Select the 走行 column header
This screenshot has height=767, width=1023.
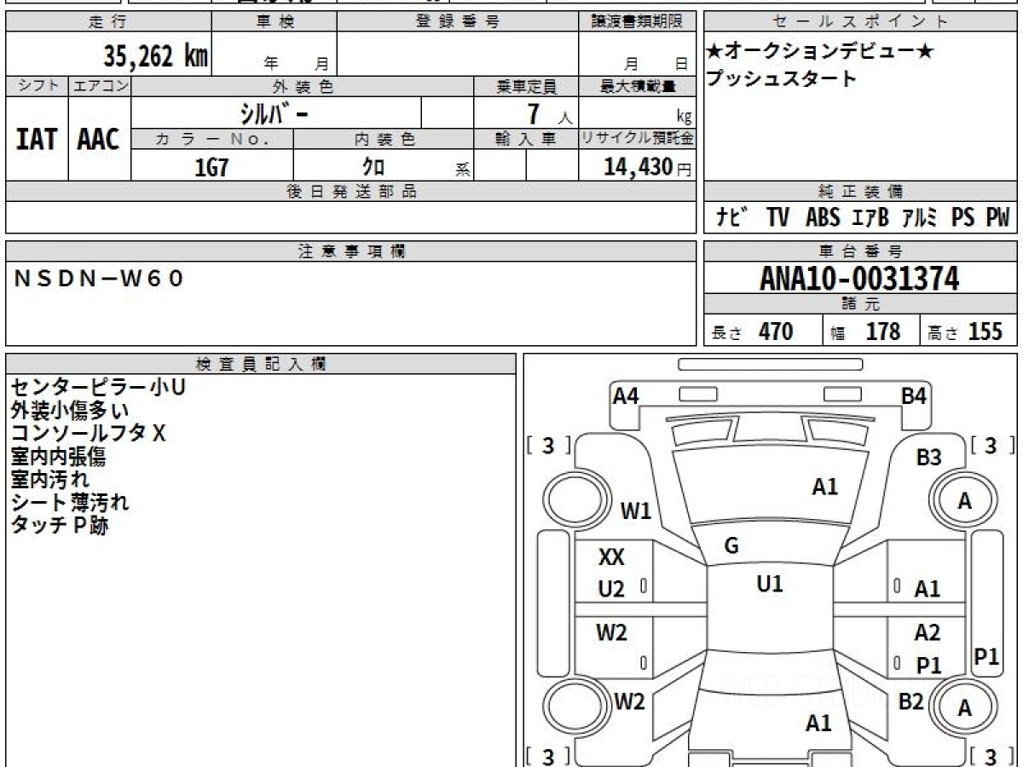(107, 22)
